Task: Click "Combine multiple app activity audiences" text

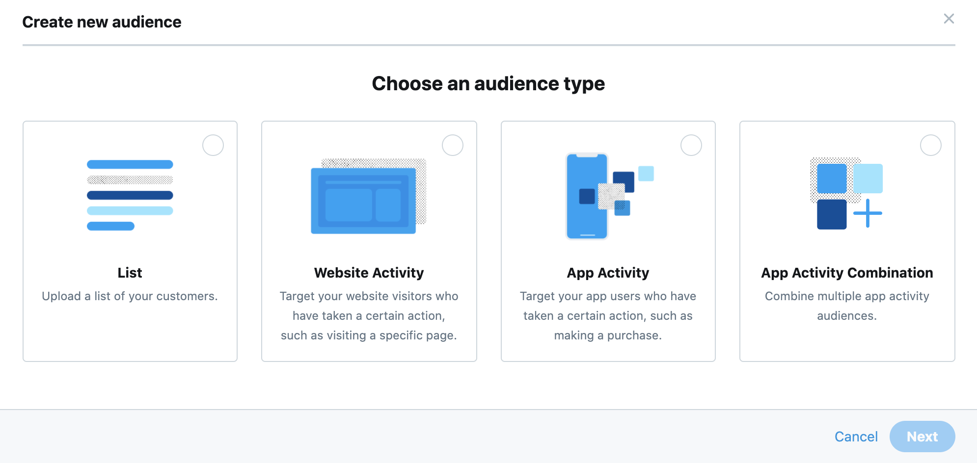Action: tap(847, 306)
